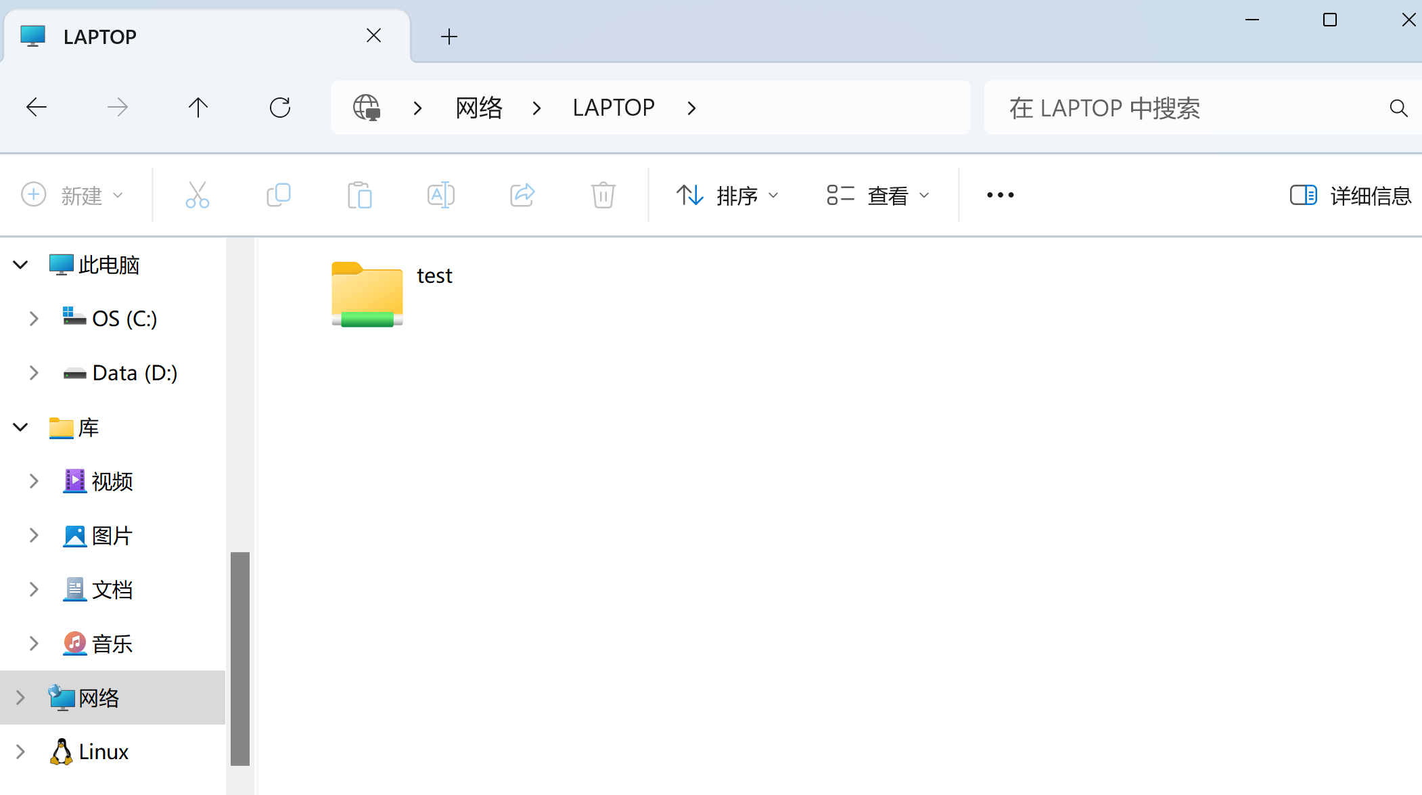The image size is (1422, 795).
Task: Open the 排序 sort dropdown
Action: [x=727, y=196]
